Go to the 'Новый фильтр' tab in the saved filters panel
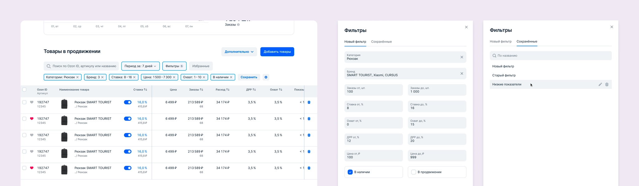639x186 pixels. (500, 41)
